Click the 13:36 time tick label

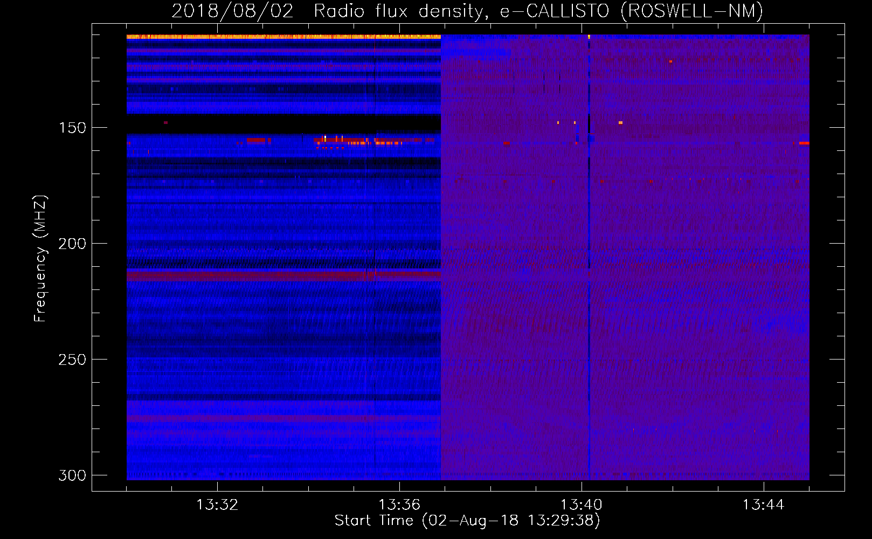point(399,505)
